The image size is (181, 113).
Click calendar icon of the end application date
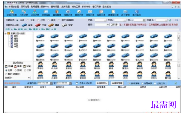point(70,83)
